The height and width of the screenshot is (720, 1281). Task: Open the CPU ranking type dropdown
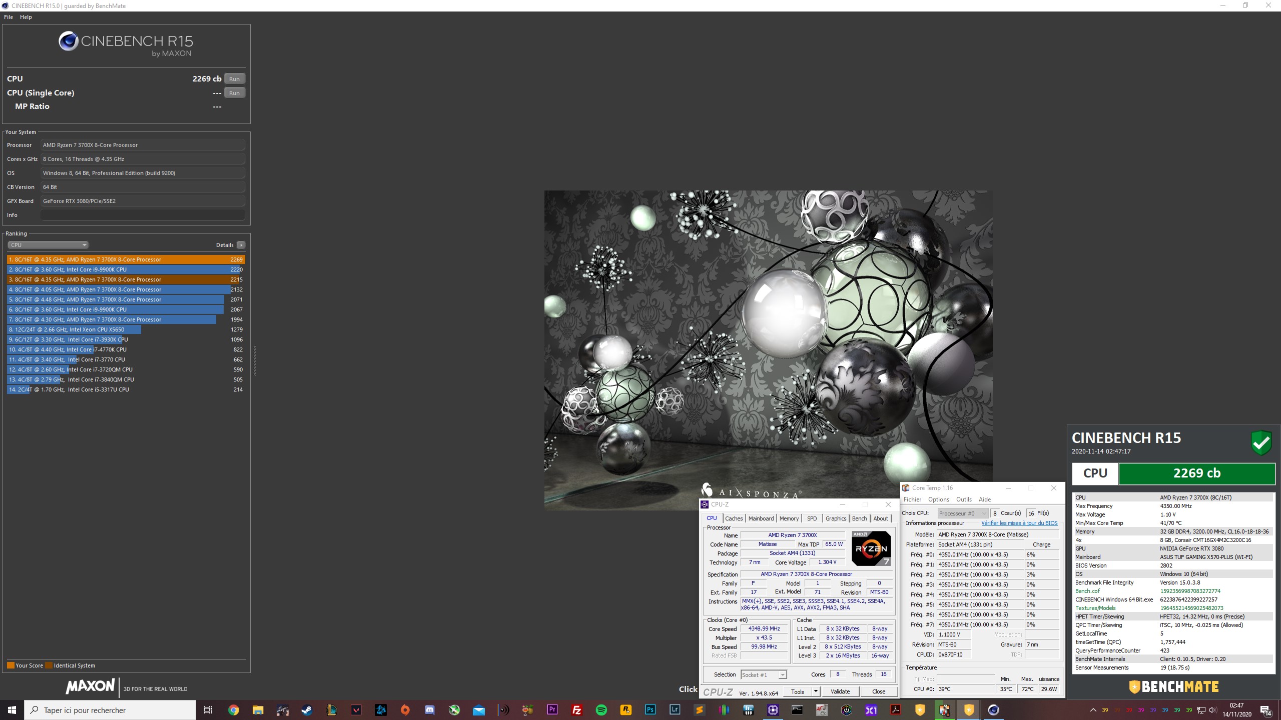[x=48, y=245]
